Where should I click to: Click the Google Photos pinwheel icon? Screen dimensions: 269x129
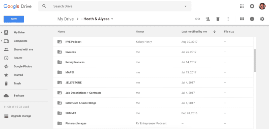coord(6,66)
